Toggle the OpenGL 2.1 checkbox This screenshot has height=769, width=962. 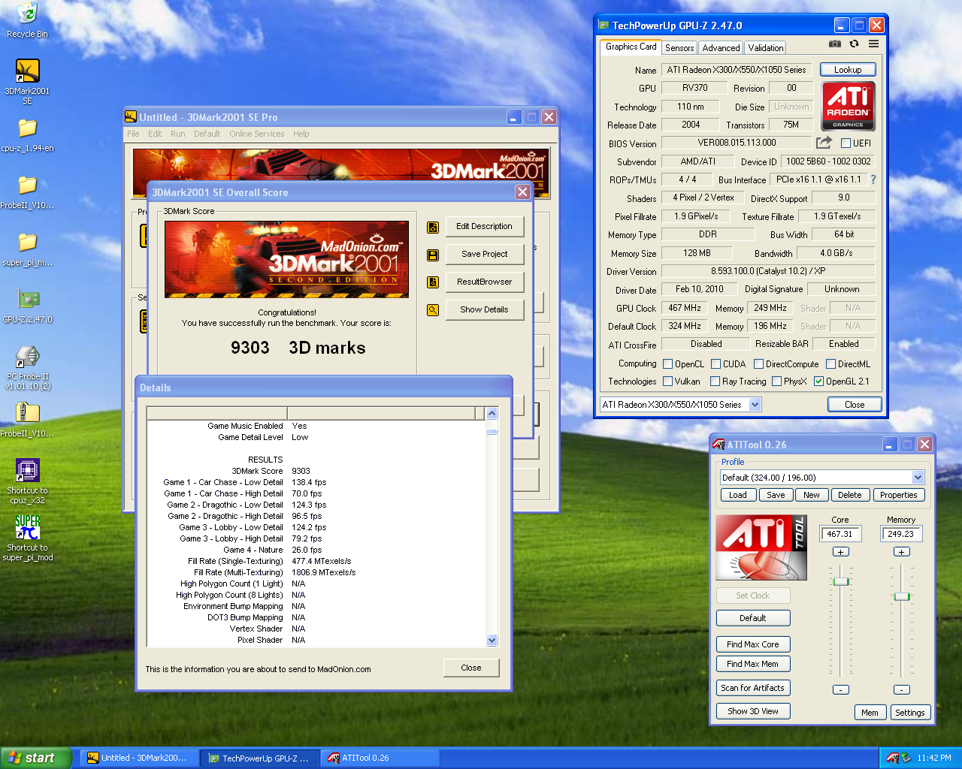(x=819, y=381)
